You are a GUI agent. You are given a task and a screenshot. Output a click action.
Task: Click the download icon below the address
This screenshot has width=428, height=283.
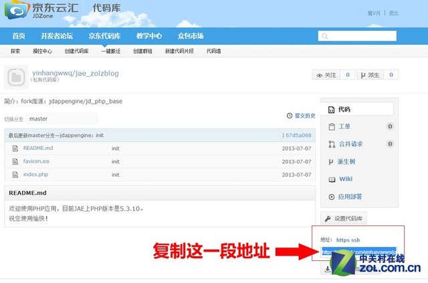327,270
